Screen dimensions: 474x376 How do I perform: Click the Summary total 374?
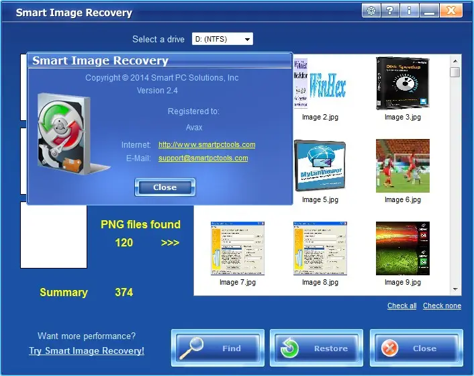point(124,292)
